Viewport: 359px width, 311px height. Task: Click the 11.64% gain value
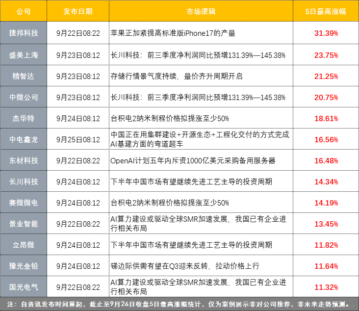(x=326, y=266)
